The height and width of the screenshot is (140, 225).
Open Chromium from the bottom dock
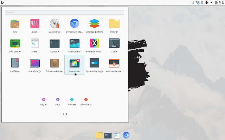(126, 135)
